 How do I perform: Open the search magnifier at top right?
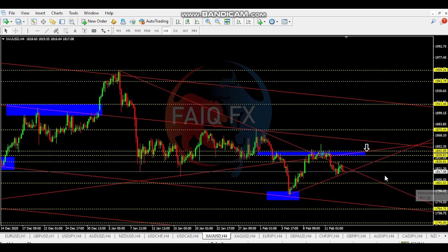pos(433,22)
